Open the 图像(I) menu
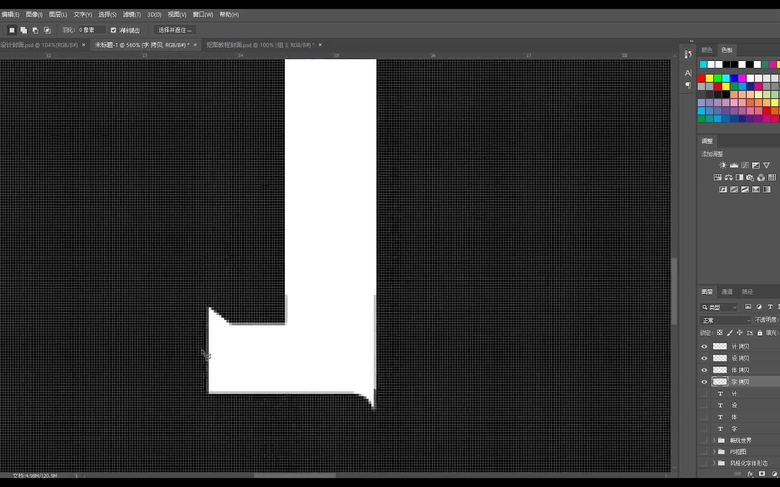This screenshot has height=487, width=780. tap(34, 14)
